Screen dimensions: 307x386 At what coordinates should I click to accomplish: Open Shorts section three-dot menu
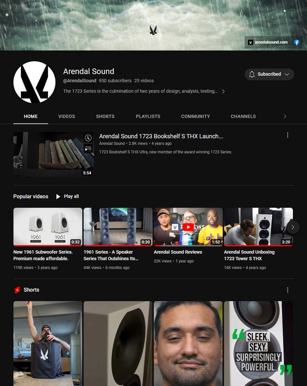(288, 290)
